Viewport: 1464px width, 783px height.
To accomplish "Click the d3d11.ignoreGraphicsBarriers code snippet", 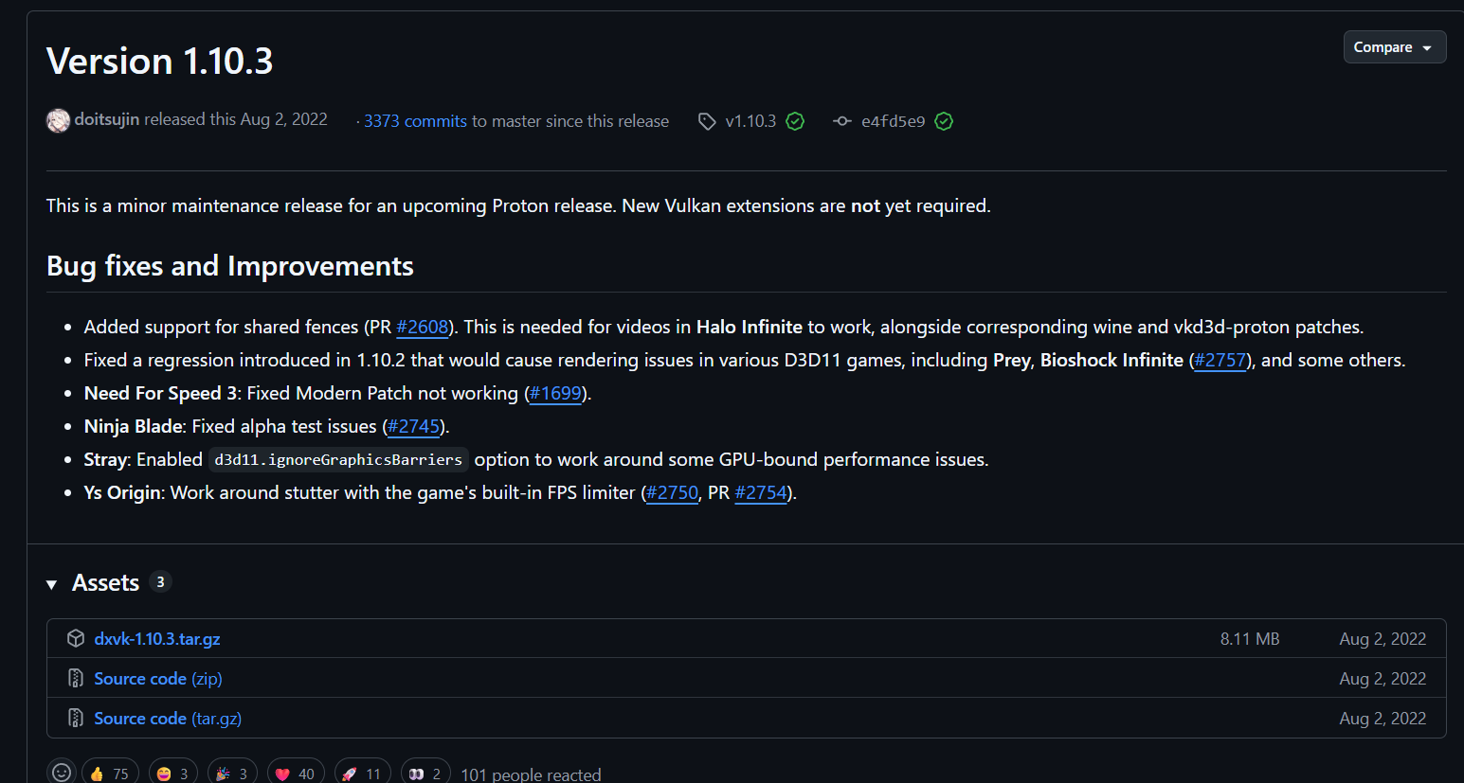I will [x=338, y=459].
